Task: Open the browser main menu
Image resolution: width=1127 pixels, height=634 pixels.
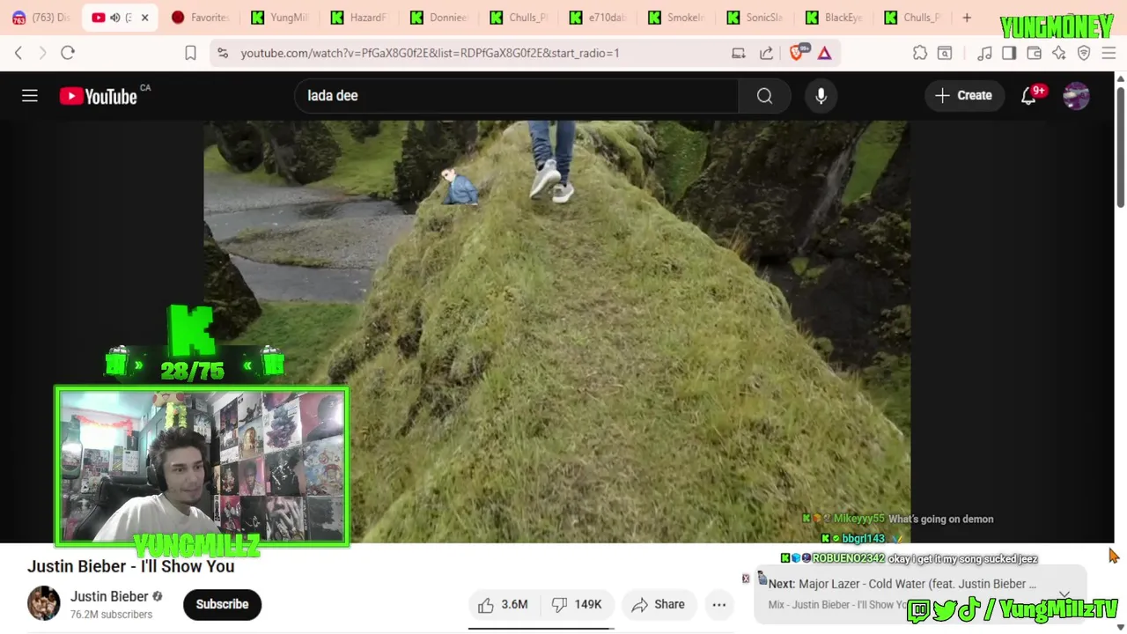Action: tap(1109, 53)
